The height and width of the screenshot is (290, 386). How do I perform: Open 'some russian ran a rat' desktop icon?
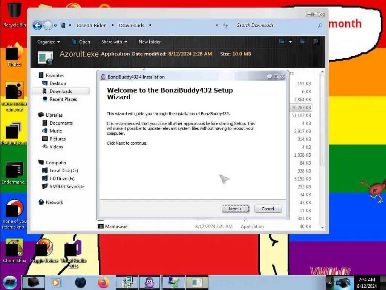click(x=14, y=96)
